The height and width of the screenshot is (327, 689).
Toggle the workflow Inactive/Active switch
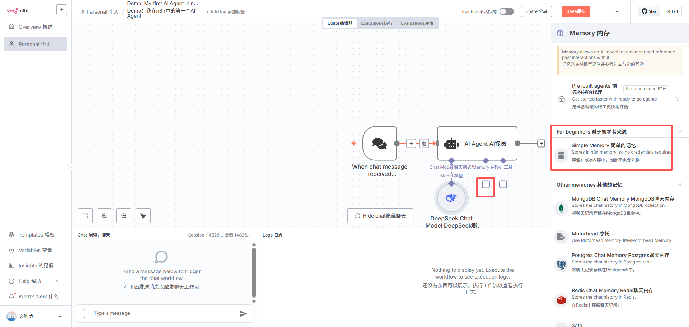pos(507,11)
